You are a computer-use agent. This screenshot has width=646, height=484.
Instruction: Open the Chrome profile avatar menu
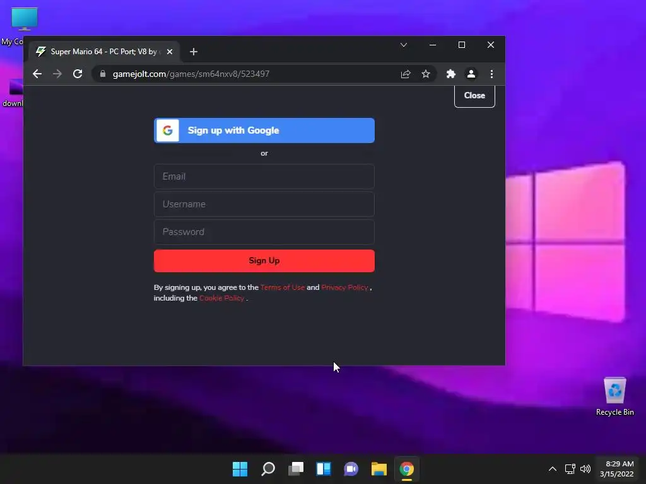coord(471,74)
